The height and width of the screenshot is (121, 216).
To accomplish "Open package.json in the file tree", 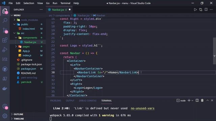I will click(x=28, y=69).
